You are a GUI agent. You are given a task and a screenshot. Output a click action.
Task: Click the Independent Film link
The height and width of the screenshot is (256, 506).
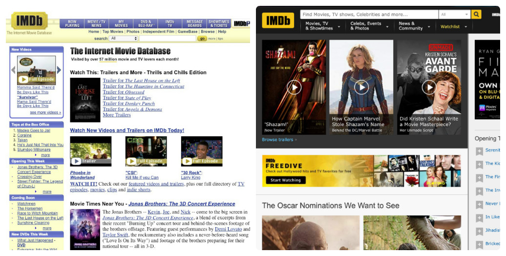pyautogui.click(x=158, y=32)
